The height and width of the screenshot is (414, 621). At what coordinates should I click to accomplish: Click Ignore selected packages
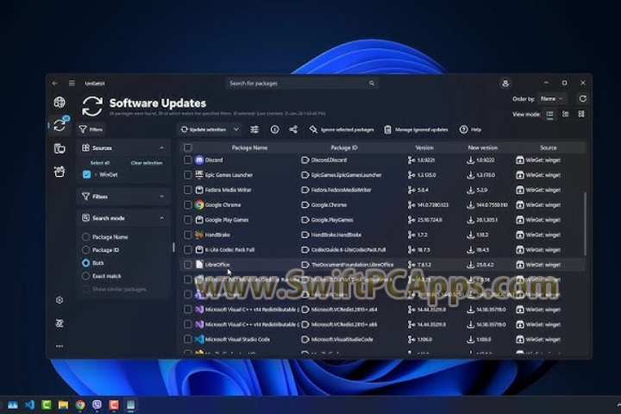(x=342, y=129)
